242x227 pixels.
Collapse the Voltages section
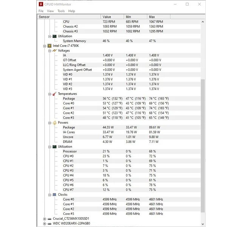pyautogui.click(x=50, y=51)
